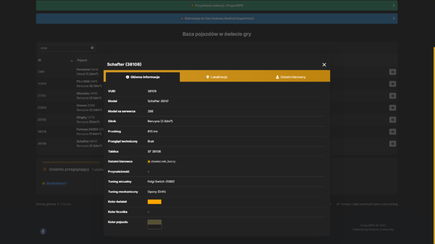This screenshot has height=244, width=435.
Task: Click Oznacz całą zawartość jako przeczytaną
Action: (367, 204)
